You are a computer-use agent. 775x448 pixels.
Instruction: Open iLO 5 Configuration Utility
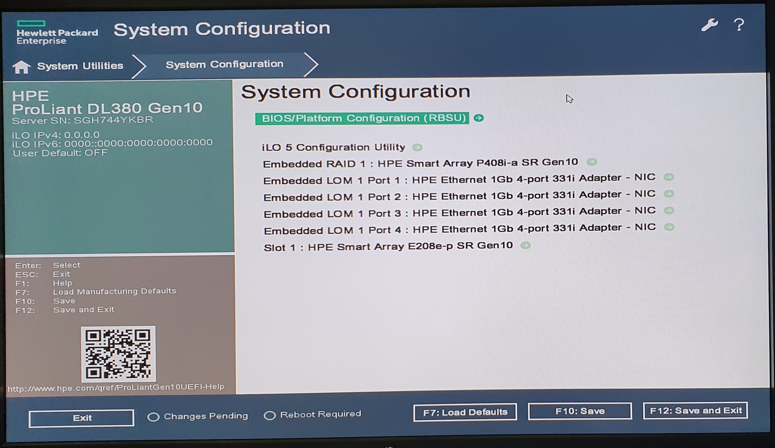[x=333, y=147]
